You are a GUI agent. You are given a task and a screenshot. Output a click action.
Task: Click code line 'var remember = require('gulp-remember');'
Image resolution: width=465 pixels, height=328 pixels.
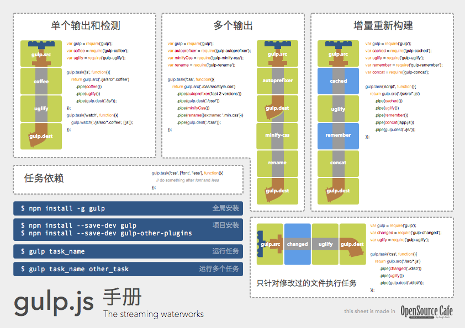(x=404, y=65)
